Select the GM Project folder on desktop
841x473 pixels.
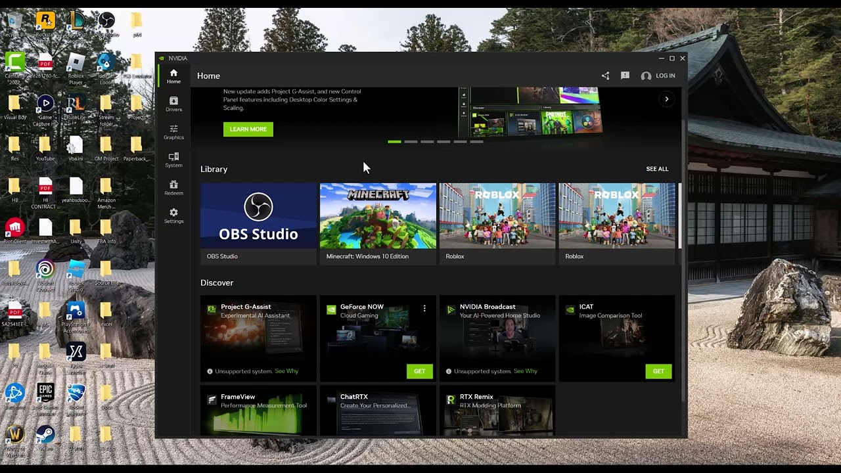[106, 149]
